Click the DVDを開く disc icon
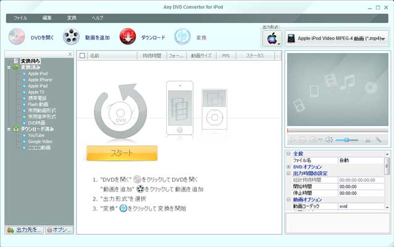This screenshot has height=247, width=394. pyautogui.click(x=17, y=36)
